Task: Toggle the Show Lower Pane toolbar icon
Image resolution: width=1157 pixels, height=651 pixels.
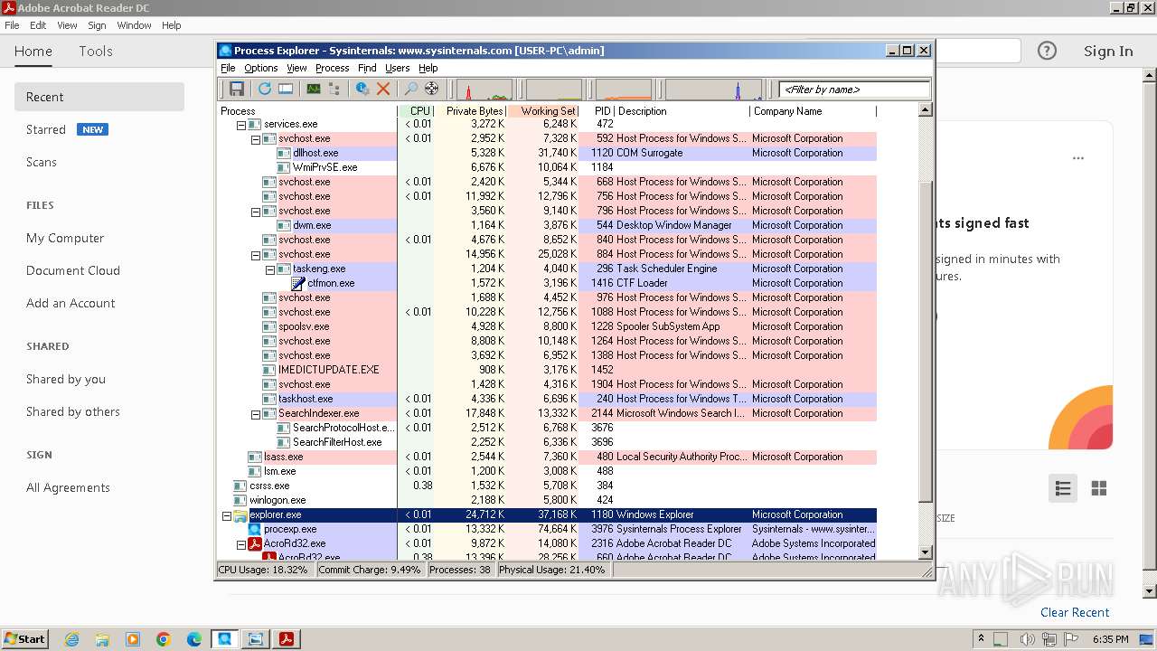Action: [x=286, y=89]
